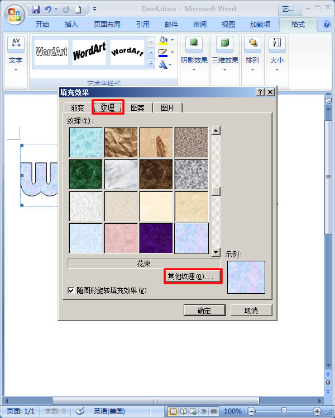Select the arched WordArt style

127,51
